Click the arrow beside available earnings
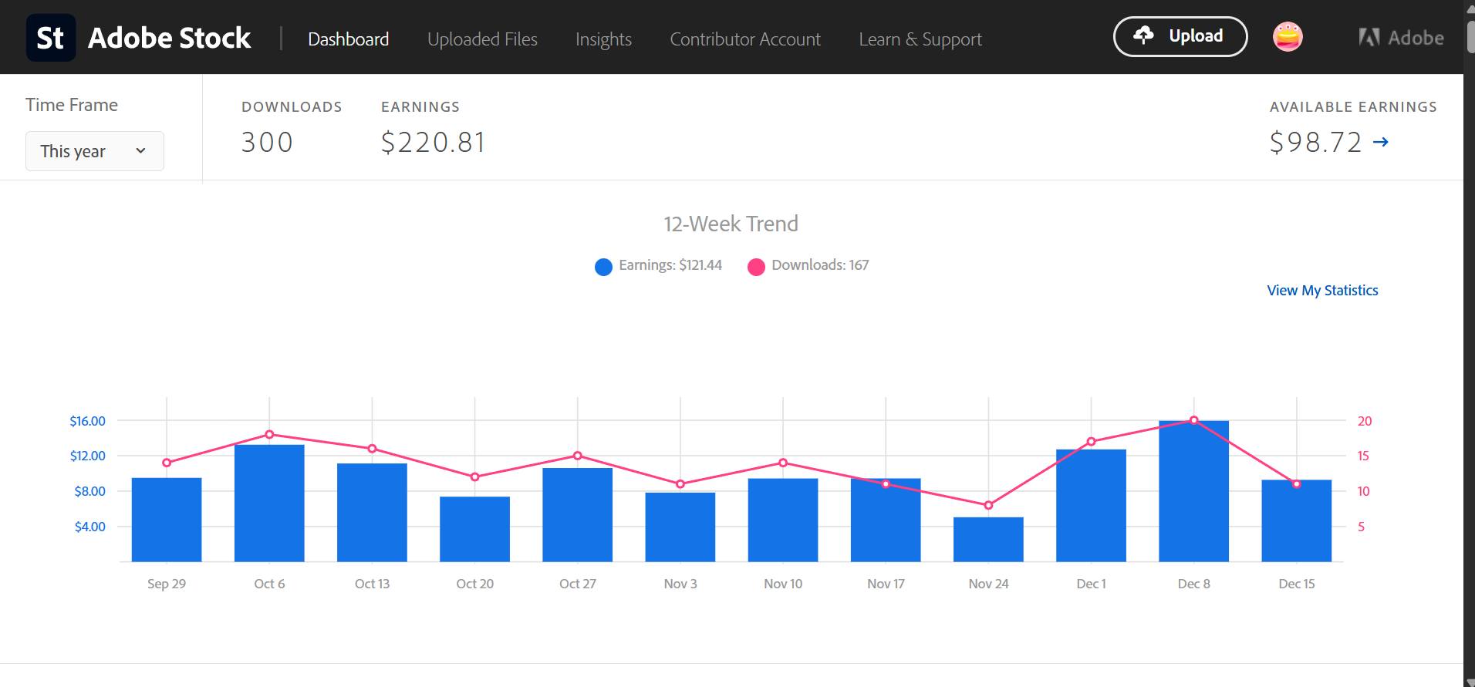 tap(1381, 142)
